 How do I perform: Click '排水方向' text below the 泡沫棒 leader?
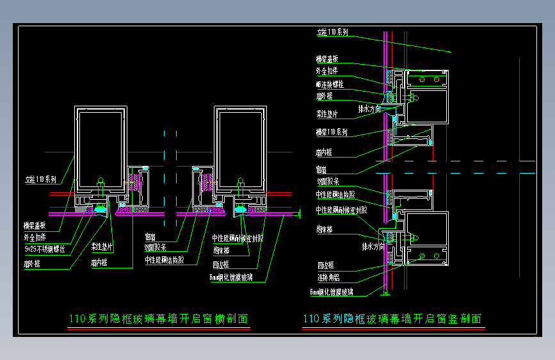click(x=373, y=247)
